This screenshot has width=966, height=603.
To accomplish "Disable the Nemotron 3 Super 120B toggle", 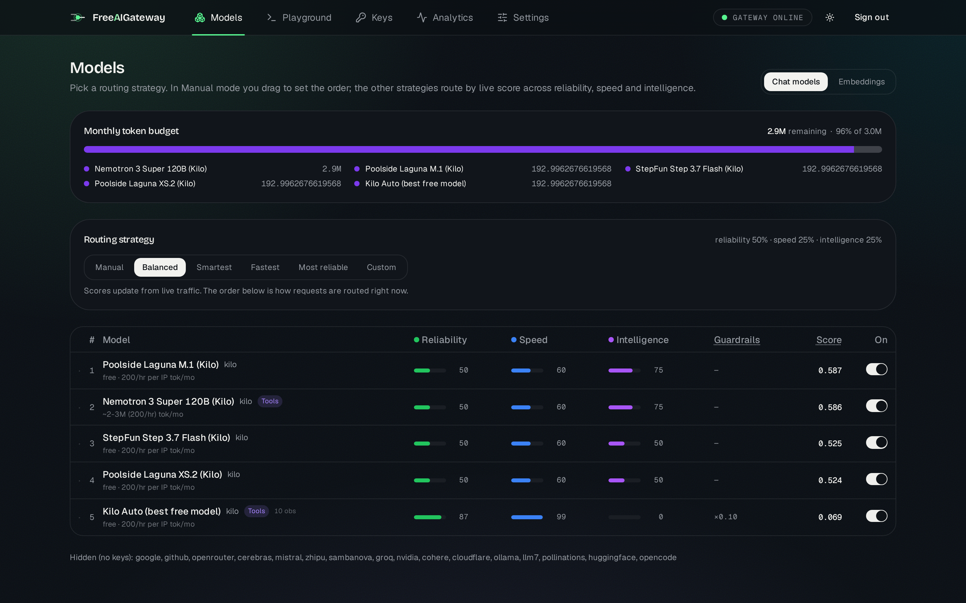I will pos(876,406).
